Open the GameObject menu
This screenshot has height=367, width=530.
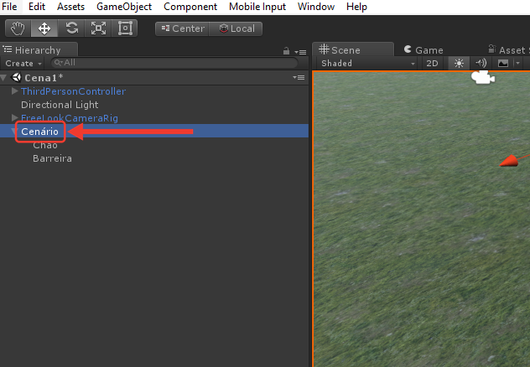[124, 7]
